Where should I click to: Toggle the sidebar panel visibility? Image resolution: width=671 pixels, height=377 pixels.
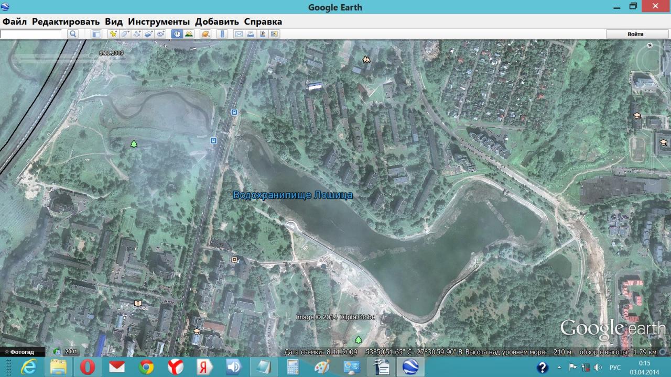[96, 34]
